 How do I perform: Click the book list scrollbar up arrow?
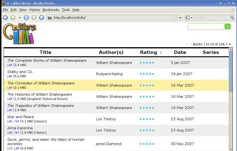point(230,49)
